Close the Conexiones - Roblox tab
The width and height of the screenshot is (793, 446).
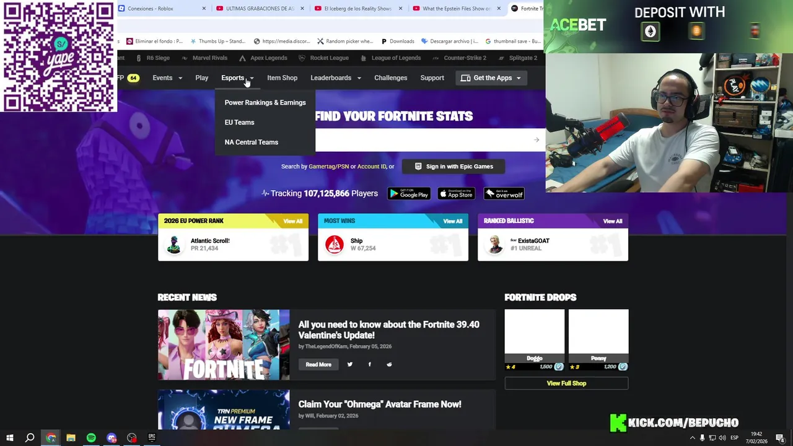click(204, 9)
